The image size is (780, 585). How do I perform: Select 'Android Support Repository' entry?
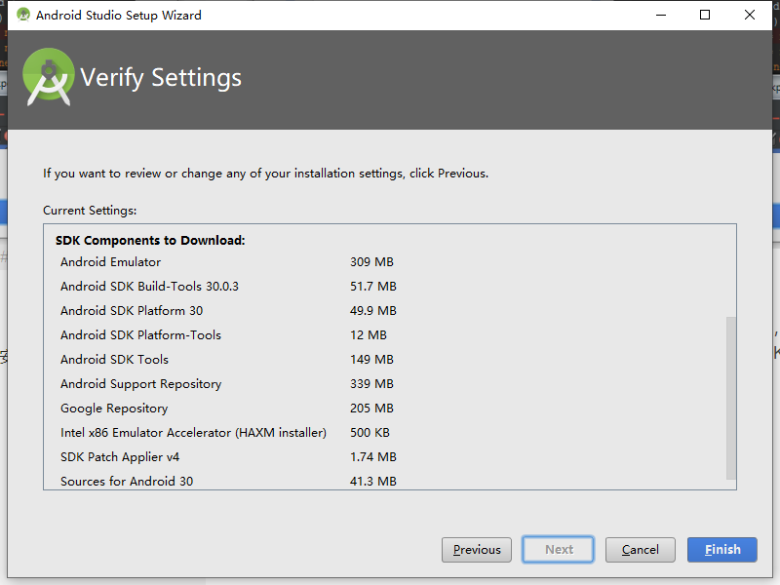click(140, 384)
